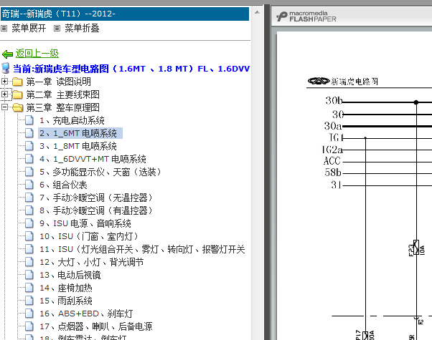Click folder icon of 第一章 读图说明
432x340 pixels.
[x=17, y=82]
